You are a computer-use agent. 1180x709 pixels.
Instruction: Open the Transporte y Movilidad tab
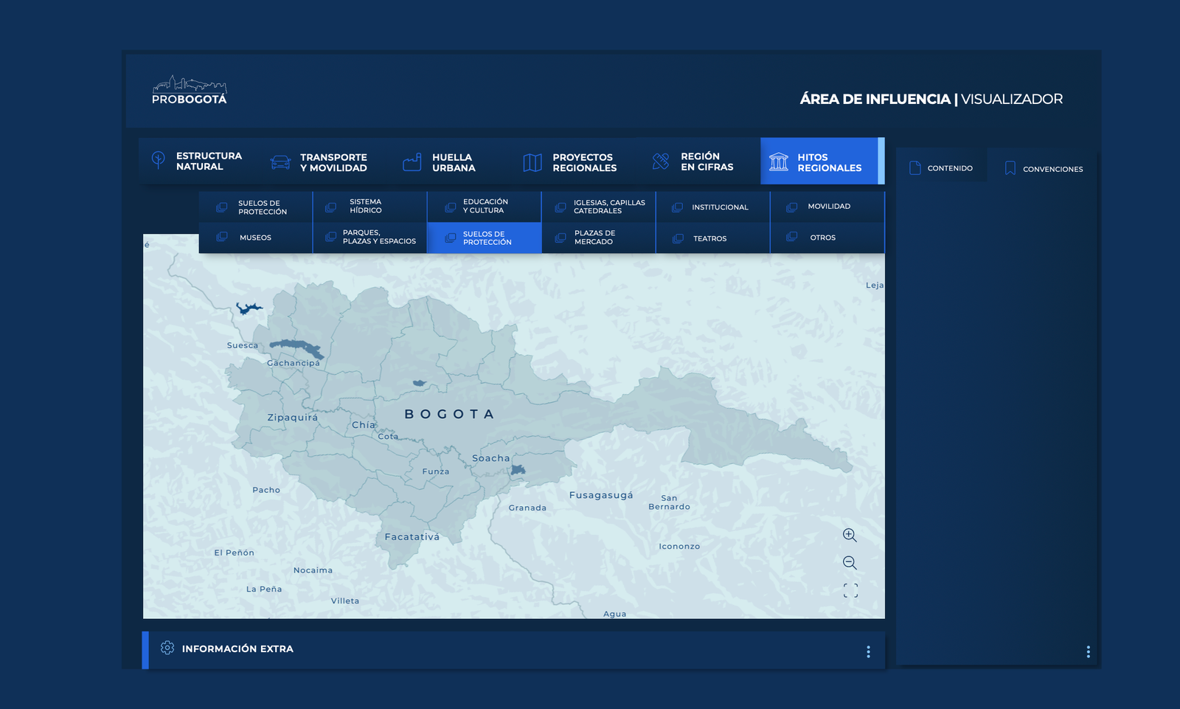(319, 162)
